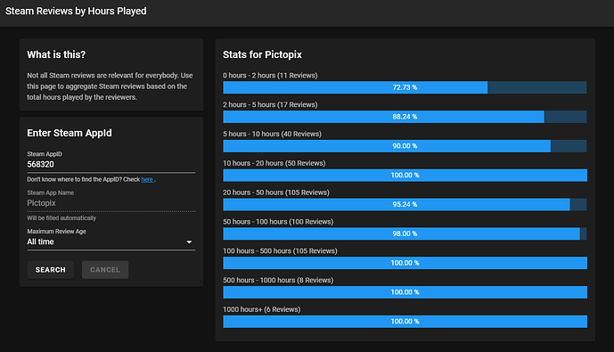Click the 'Stats for Pictopix' heading

click(262, 54)
